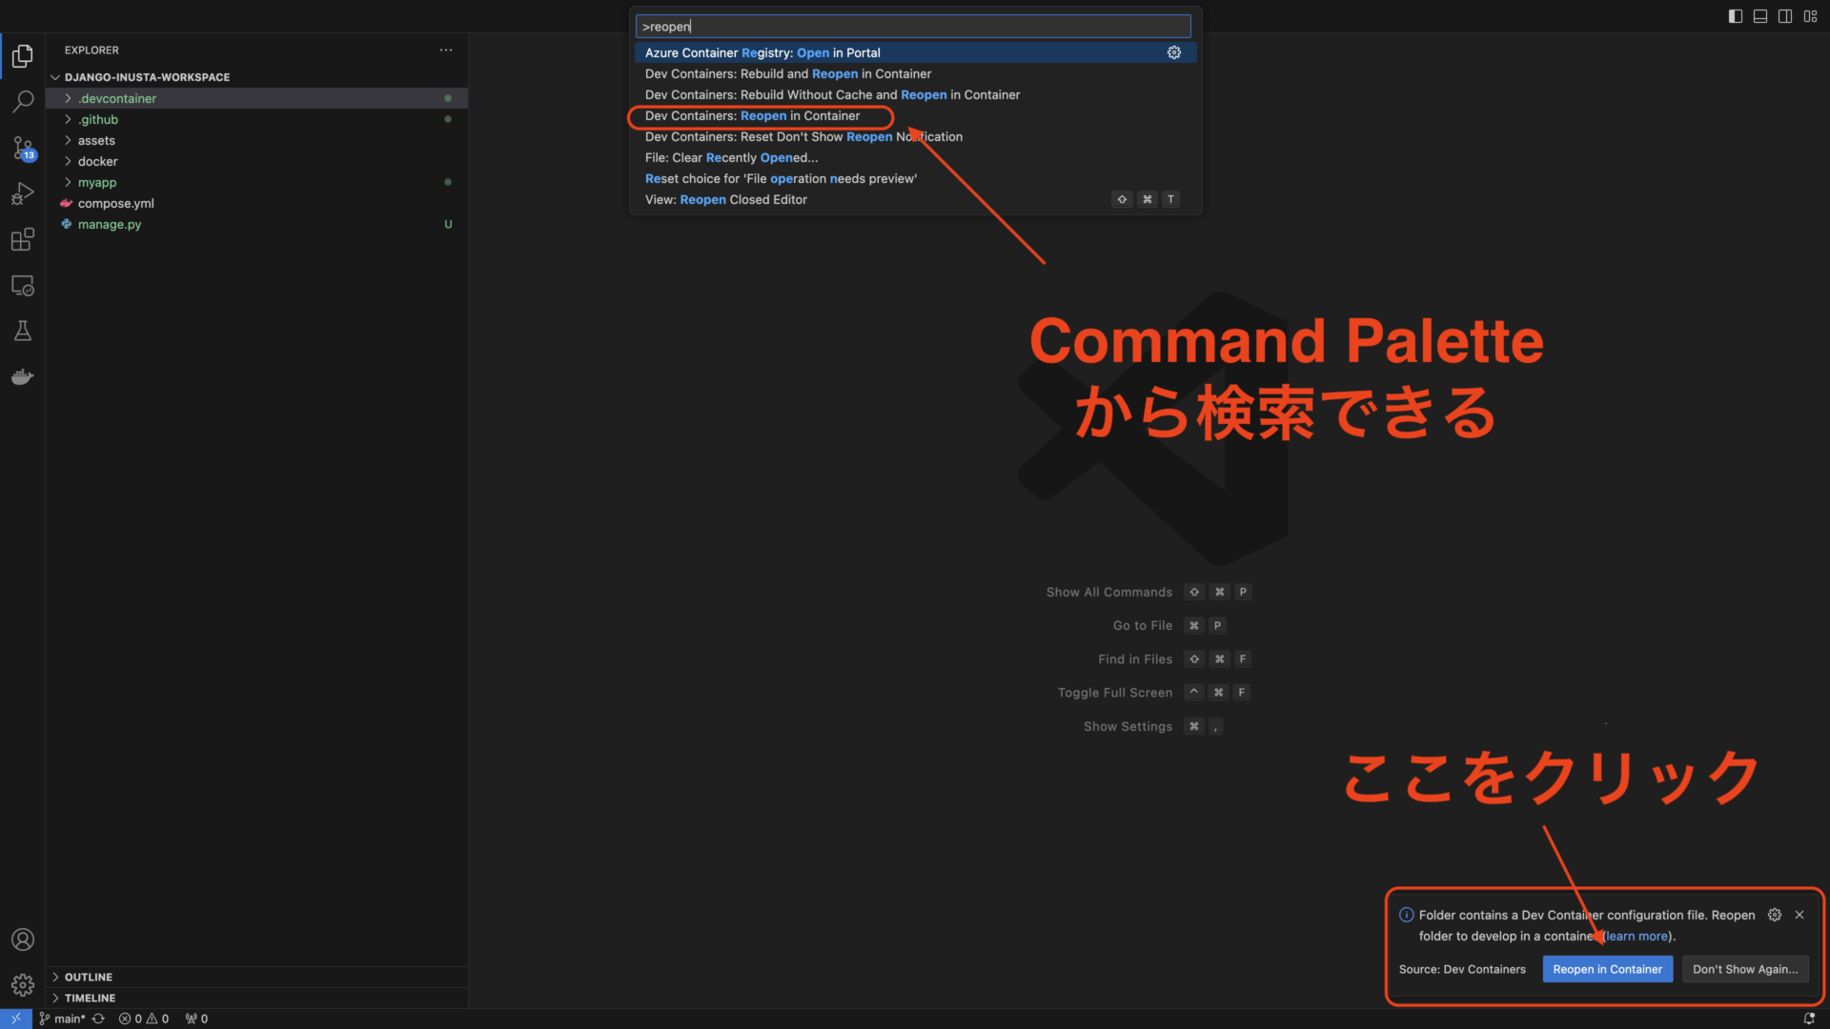This screenshot has width=1830, height=1029.
Task: Toggle primary side bar visibility
Action: pyautogui.click(x=1736, y=16)
